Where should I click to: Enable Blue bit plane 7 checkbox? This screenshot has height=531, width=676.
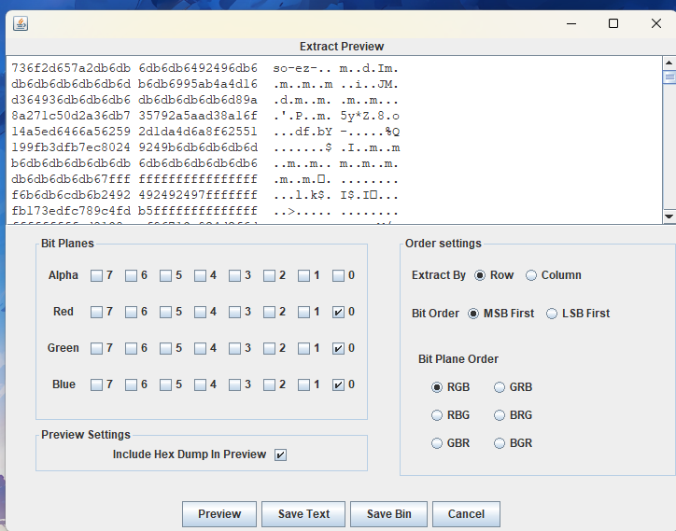pos(96,384)
